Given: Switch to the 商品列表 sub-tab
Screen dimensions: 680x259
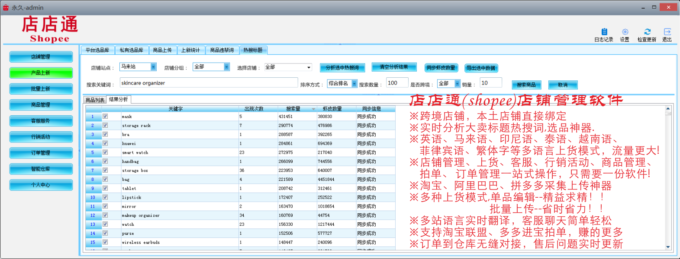Looking at the screenshot, I should coord(95,100).
